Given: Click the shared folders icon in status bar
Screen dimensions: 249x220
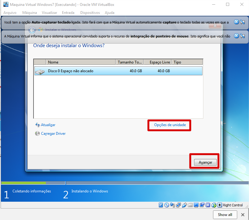Looking at the screenshot, I should (190, 205).
